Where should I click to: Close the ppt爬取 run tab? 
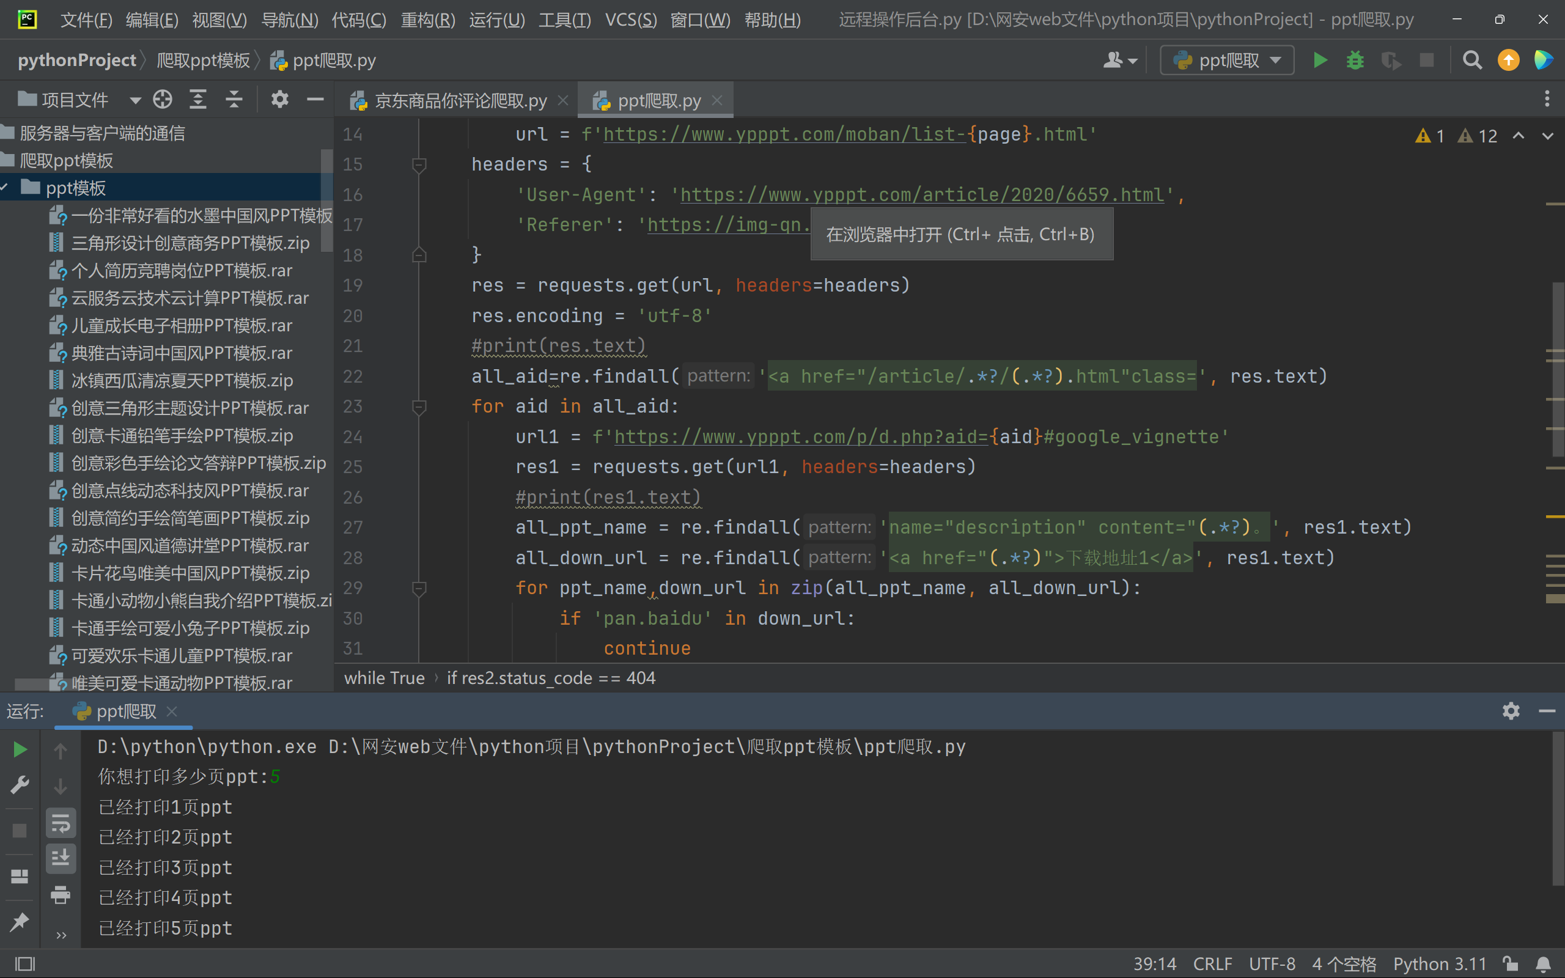tap(171, 711)
